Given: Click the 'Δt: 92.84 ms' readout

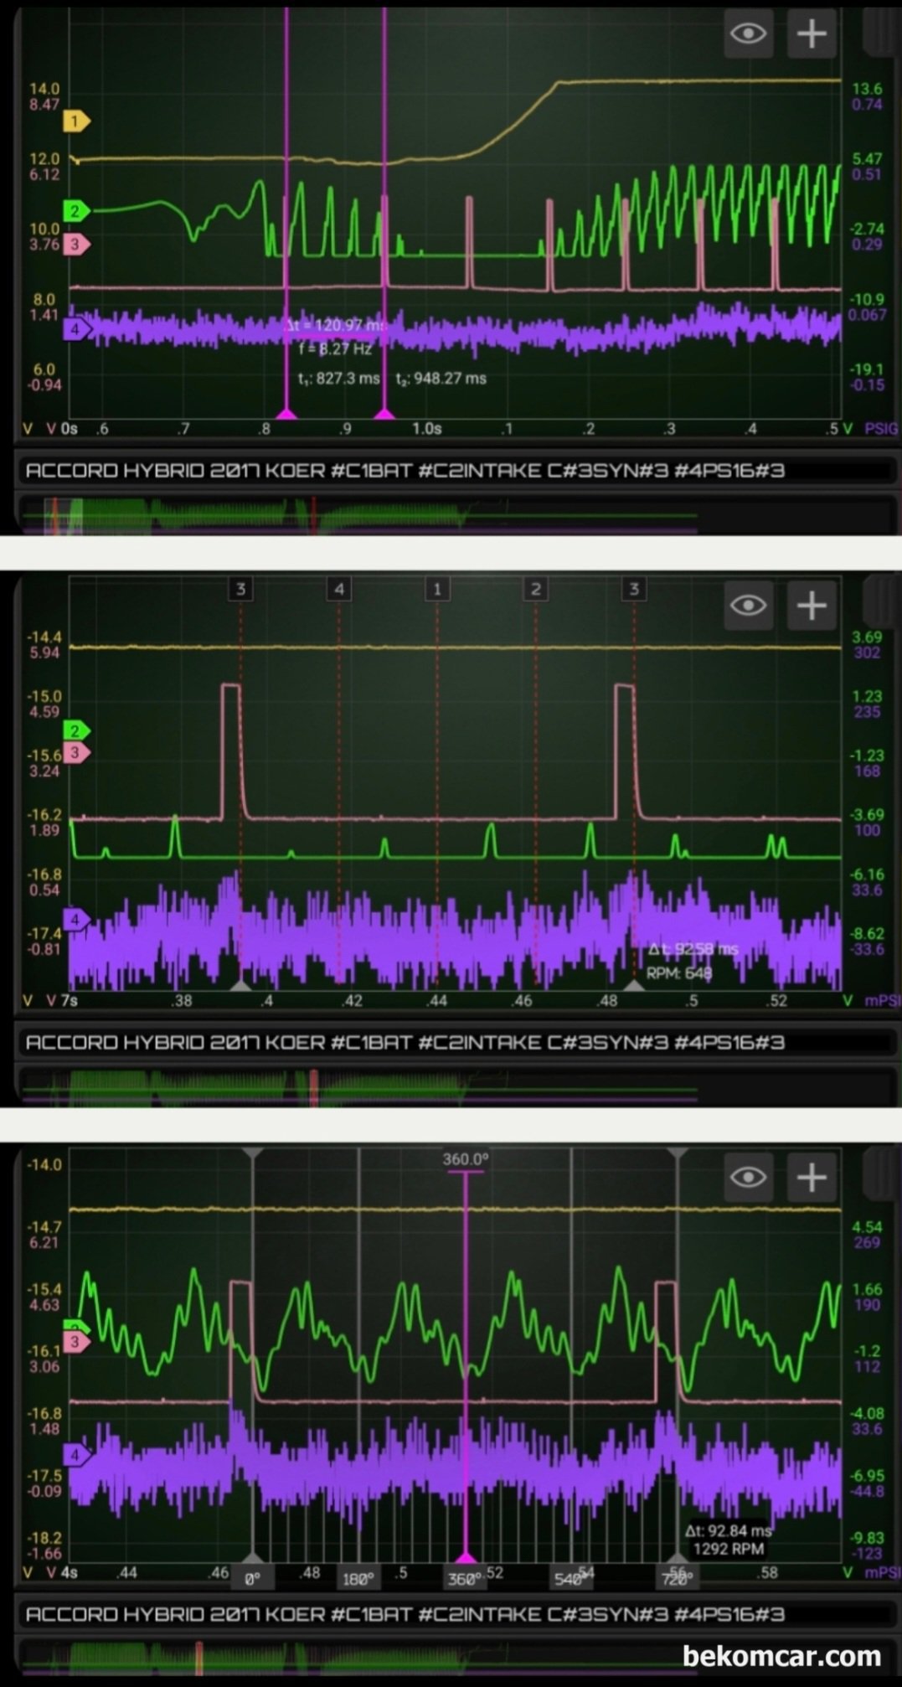Looking at the screenshot, I should (728, 1530).
